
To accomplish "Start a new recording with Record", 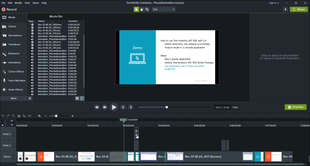I will click(9, 10).
